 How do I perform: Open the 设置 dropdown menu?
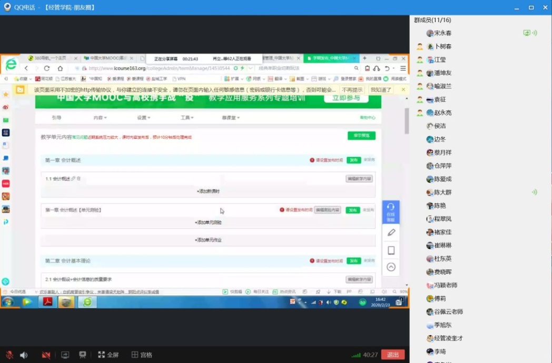point(143,118)
